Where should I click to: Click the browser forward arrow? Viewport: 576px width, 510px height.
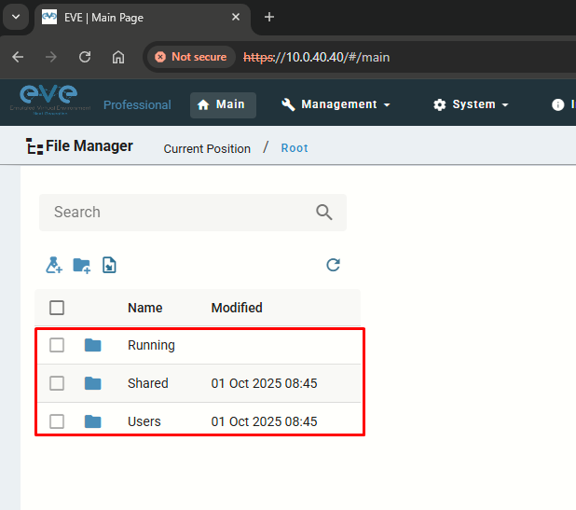[51, 57]
